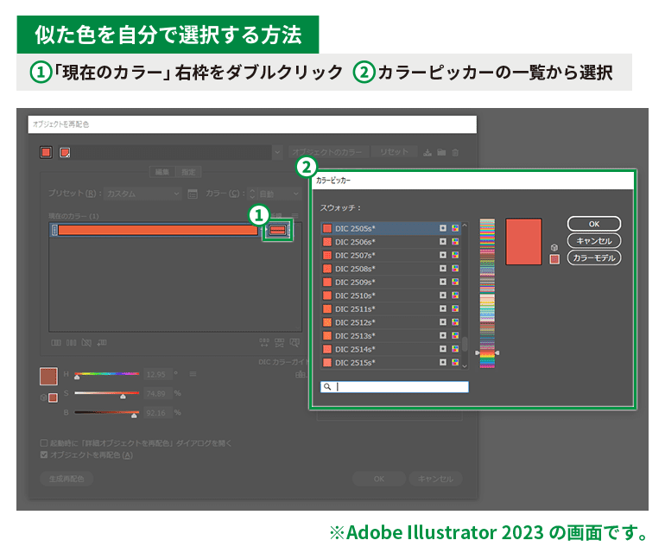The height and width of the screenshot is (553, 665).
Task: Click the キャンセル button in the color picker
Action: pos(593,241)
